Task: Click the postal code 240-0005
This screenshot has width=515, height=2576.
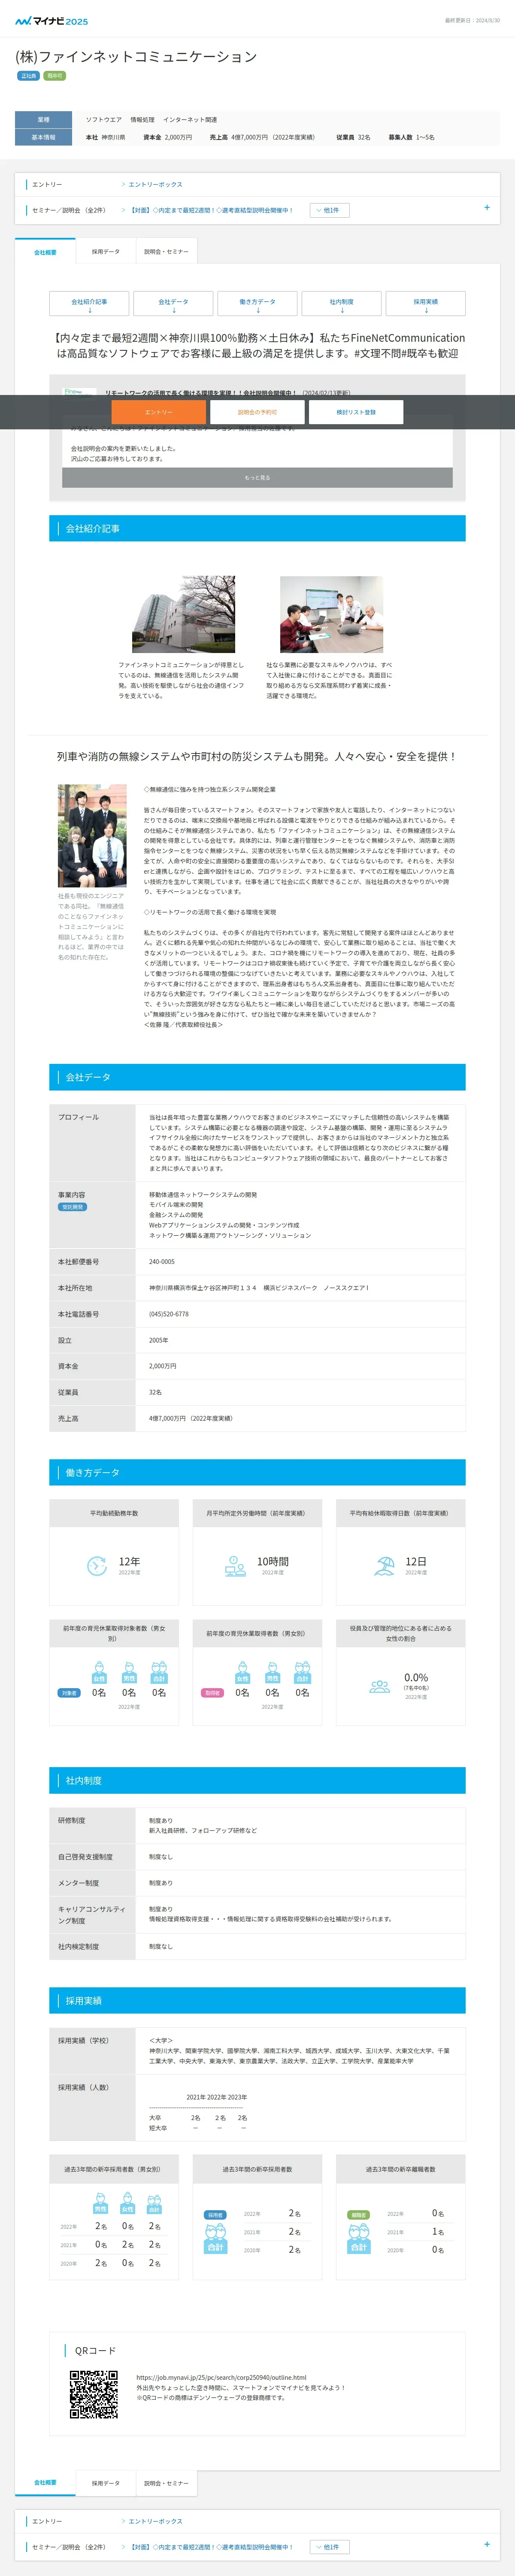Action: 161,1262
